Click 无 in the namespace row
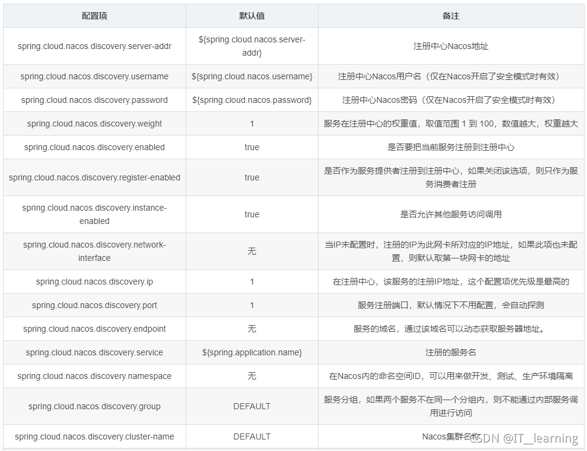Image resolution: width=587 pixels, height=451 pixels. [x=252, y=376]
